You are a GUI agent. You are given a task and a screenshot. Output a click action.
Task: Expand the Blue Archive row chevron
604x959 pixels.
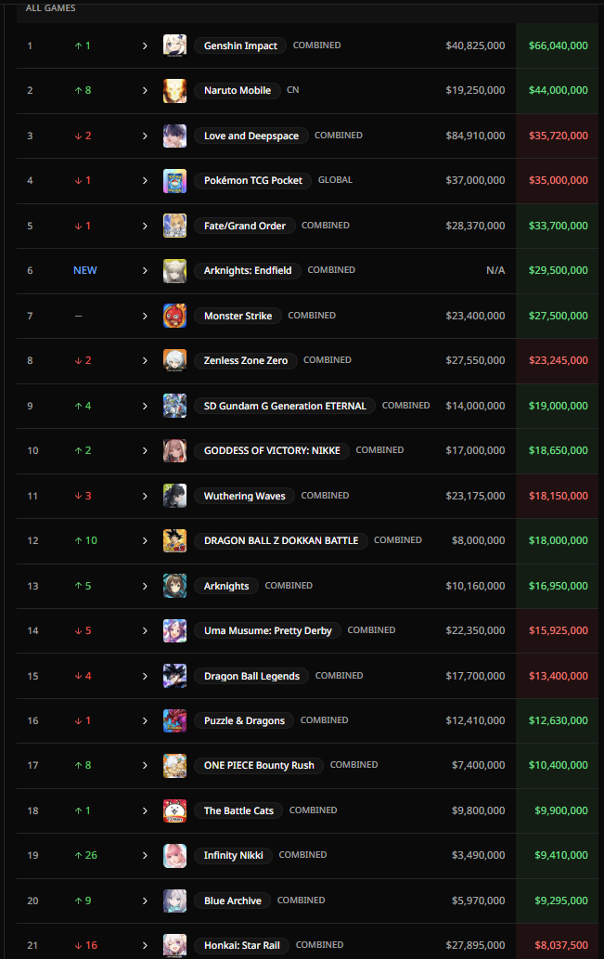[145, 901]
